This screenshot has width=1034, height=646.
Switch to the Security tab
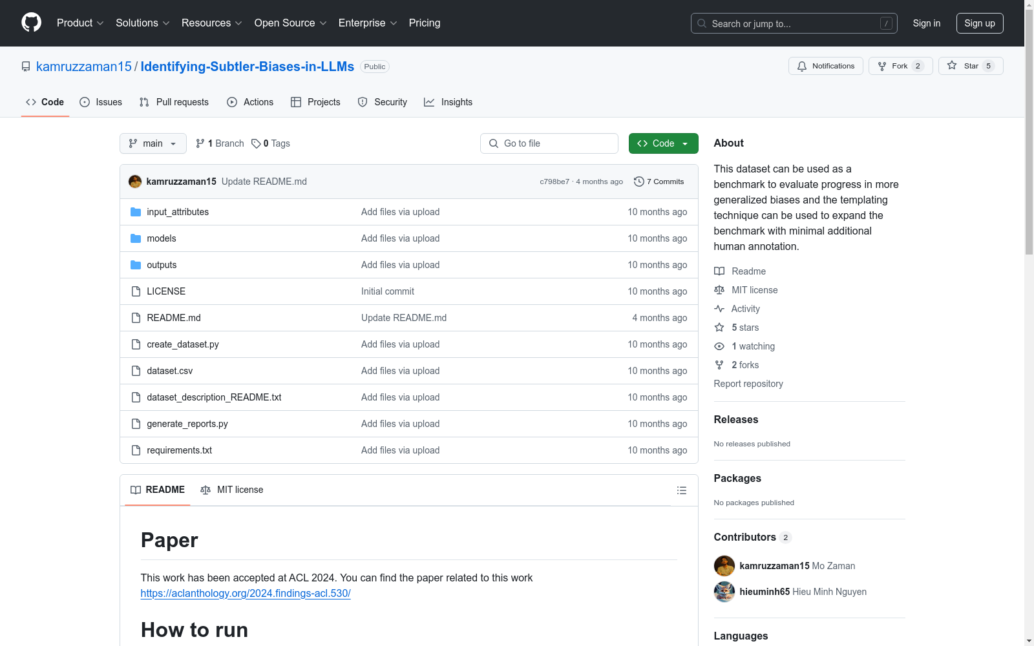383,102
